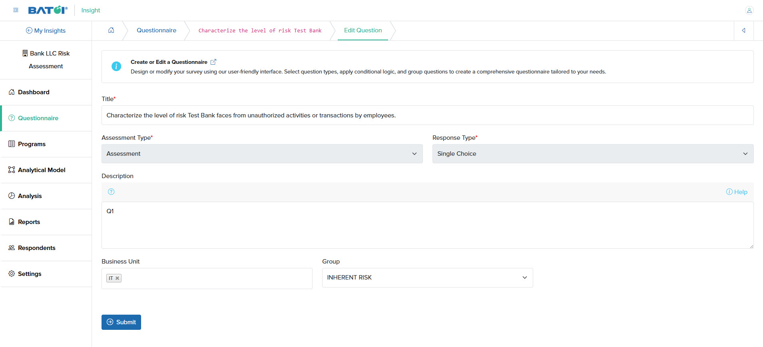Go to Respondents page
The height and width of the screenshot is (347, 763).
pos(46,248)
